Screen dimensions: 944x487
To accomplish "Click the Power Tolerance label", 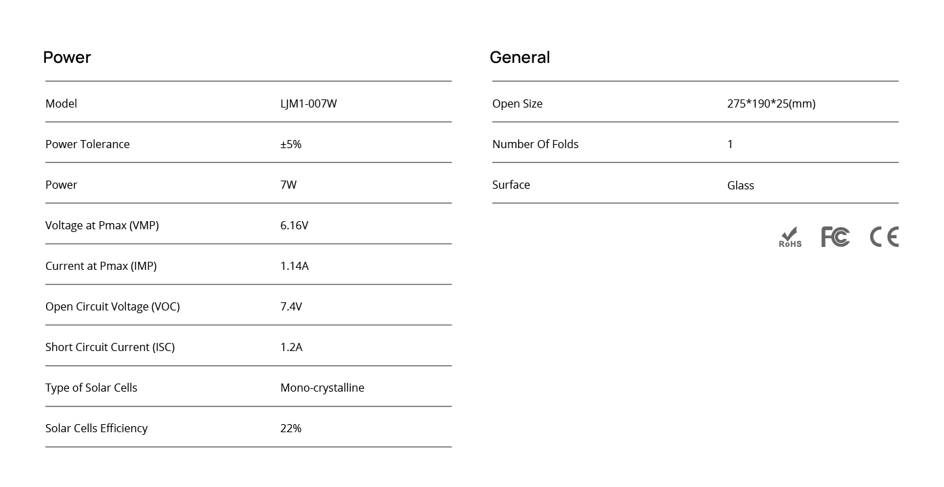I will click(87, 144).
